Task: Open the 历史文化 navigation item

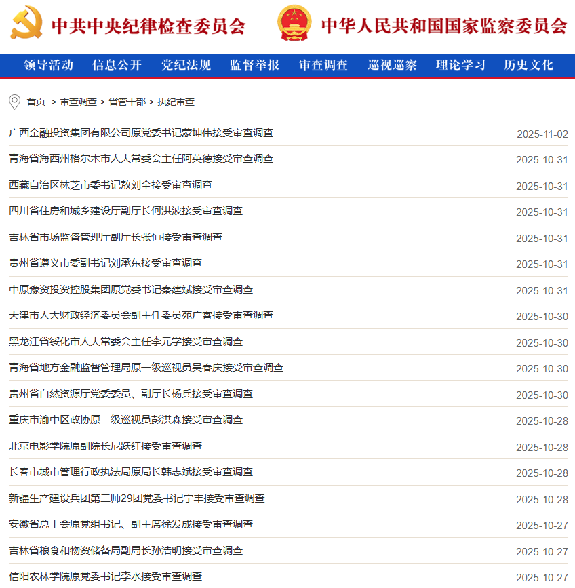Action: pyautogui.click(x=528, y=65)
